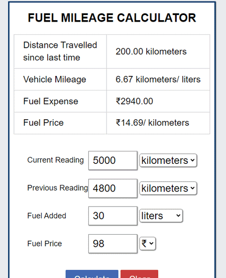226x278 pixels.
Task: Click the Fuel Price input field
Action: [x=113, y=244]
